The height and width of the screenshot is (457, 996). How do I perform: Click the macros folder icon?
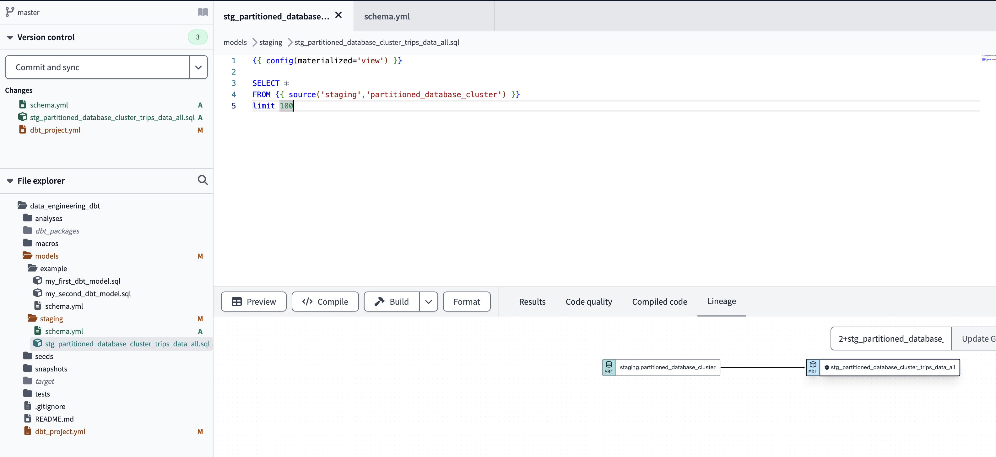27,243
